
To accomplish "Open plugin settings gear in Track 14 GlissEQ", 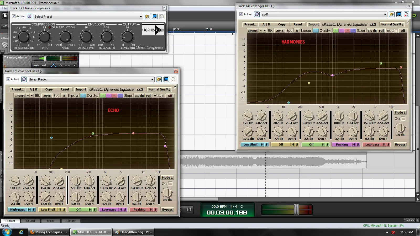I will coord(257,14).
